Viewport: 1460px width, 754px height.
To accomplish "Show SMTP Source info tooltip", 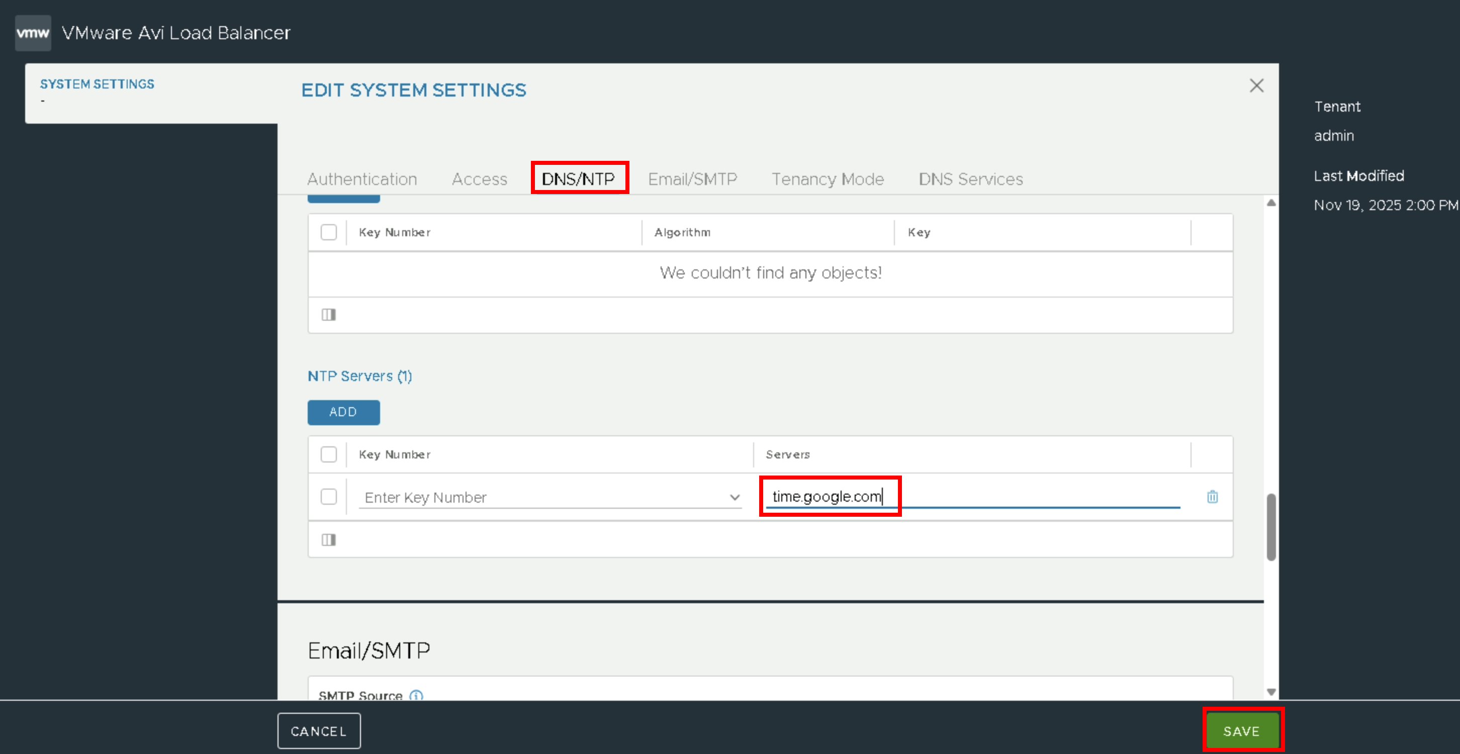I will coord(417,695).
